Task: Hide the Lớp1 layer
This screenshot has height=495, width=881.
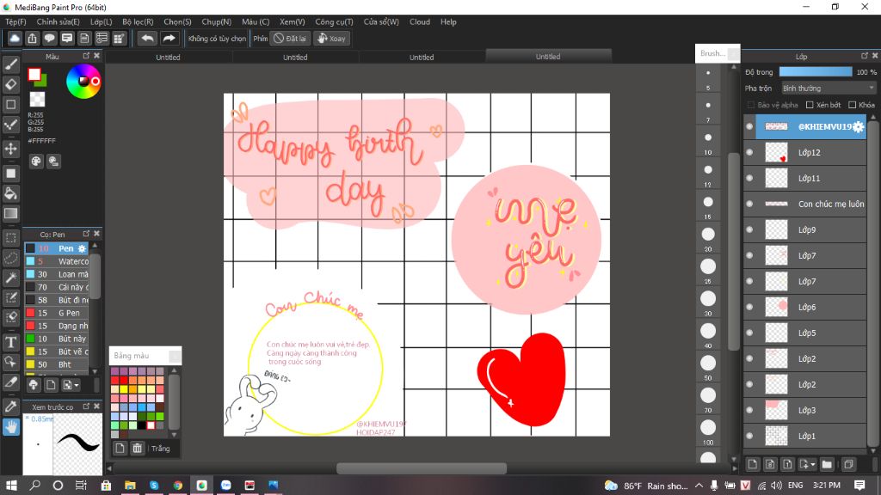Action: coord(749,436)
